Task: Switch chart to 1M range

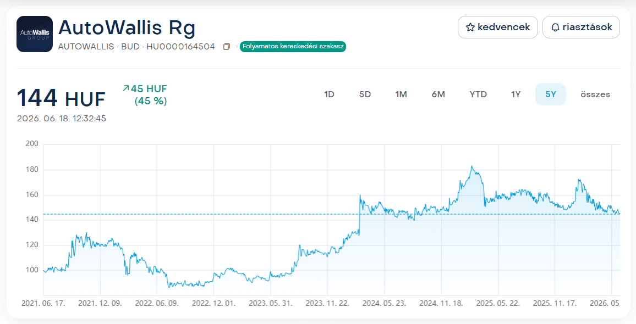Action: pyautogui.click(x=401, y=94)
